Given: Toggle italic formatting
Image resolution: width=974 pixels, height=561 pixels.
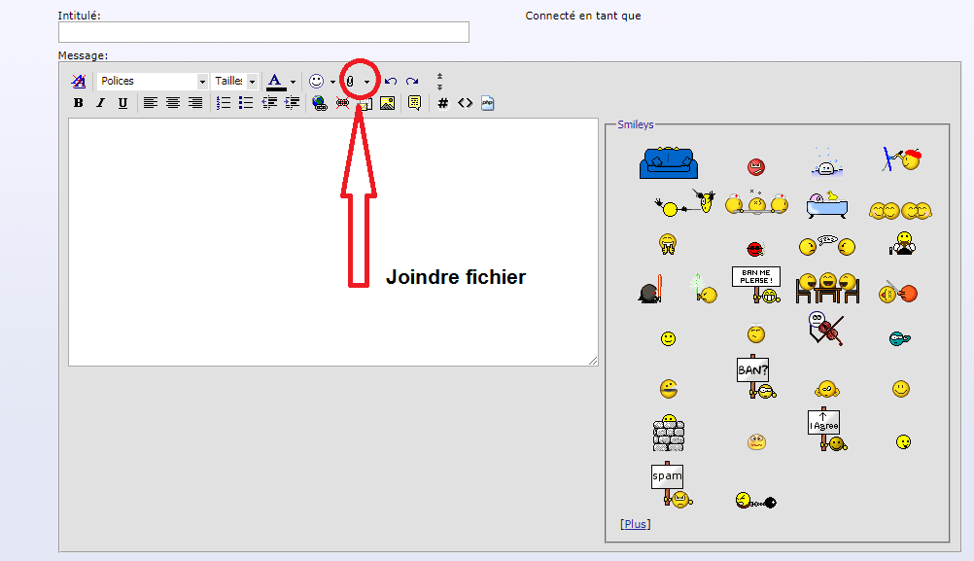Looking at the screenshot, I should coord(100,103).
